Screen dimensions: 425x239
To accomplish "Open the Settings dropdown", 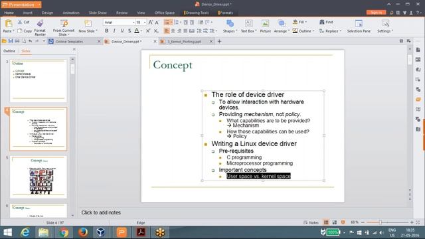I will (385, 27).
